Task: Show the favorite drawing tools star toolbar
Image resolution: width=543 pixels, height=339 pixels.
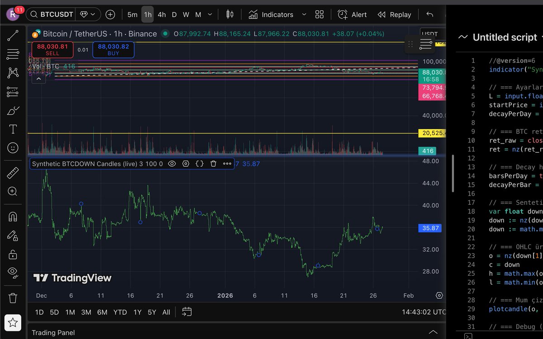Action: tap(13, 322)
